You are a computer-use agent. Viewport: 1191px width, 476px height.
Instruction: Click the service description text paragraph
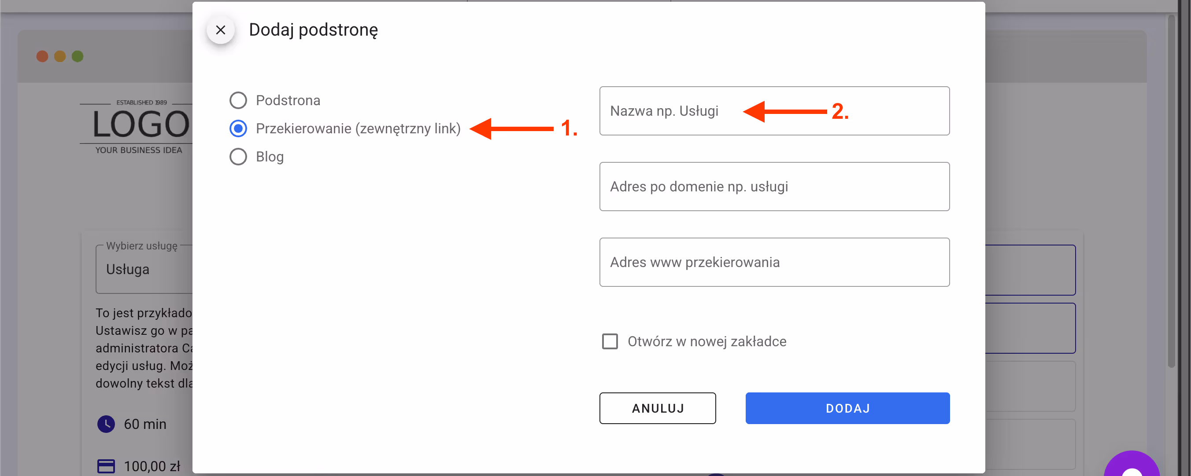point(143,348)
